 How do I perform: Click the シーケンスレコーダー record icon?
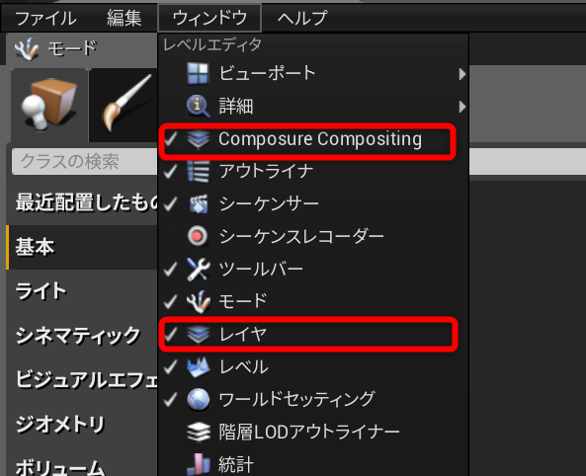198,236
